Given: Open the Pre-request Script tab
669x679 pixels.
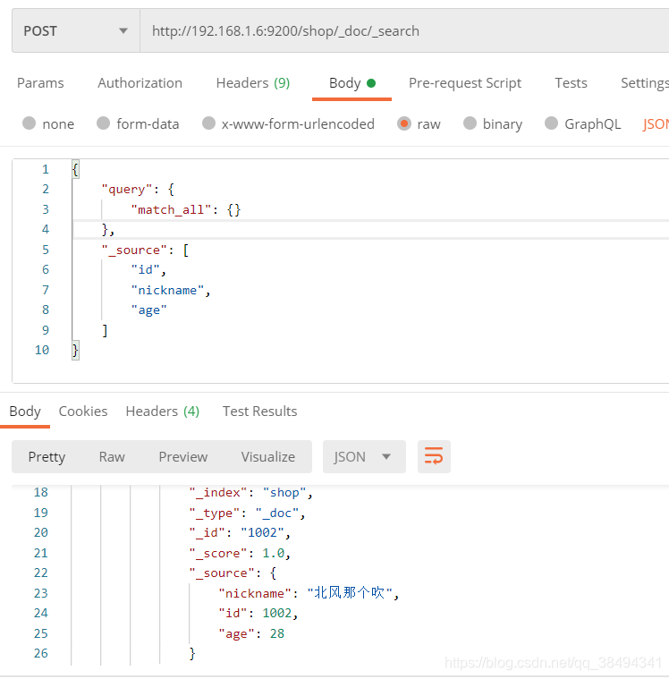Looking at the screenshot, I should [x=464, y=83].
